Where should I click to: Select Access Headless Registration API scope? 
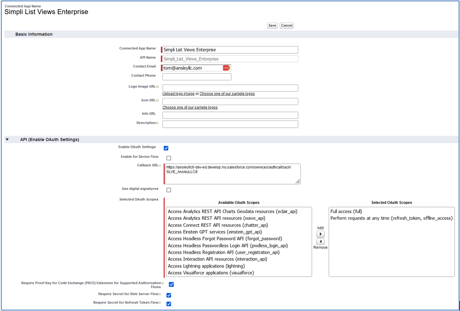224,252
